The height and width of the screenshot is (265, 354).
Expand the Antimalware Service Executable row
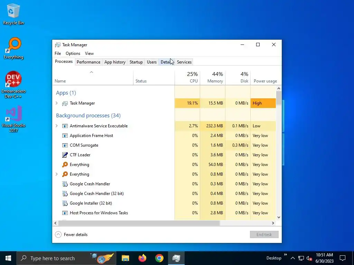57,126
